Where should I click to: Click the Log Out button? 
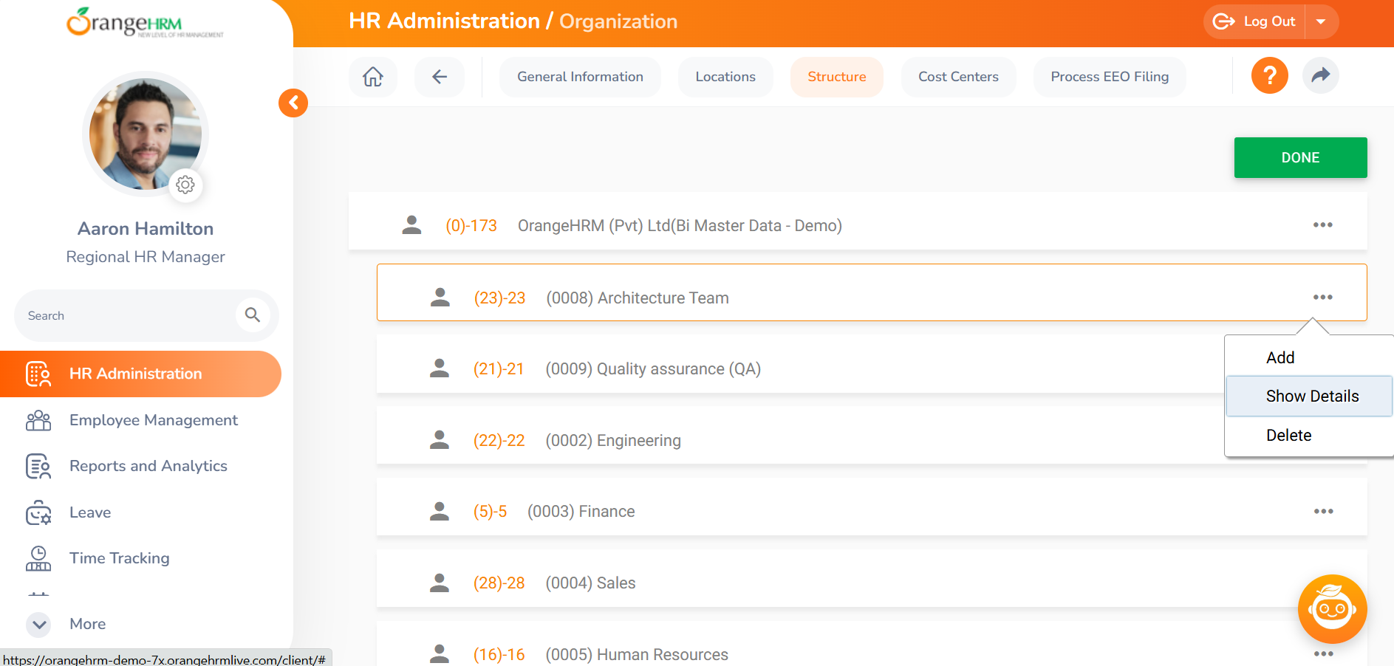click(x=1255, y=21)
